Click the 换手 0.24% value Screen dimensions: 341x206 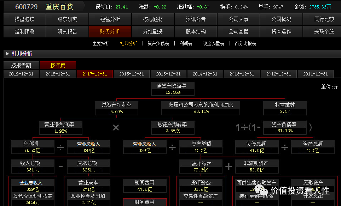click(x=241, y=7)
